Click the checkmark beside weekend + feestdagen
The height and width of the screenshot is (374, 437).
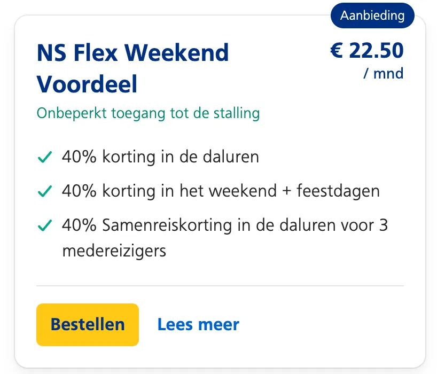pos(45,191)
